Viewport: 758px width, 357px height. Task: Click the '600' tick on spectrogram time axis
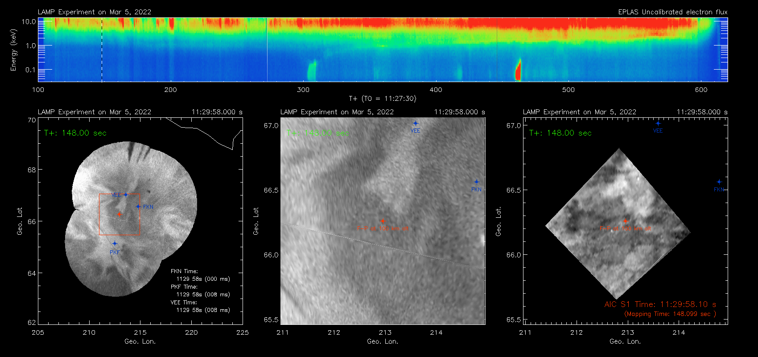coord(701,90)
